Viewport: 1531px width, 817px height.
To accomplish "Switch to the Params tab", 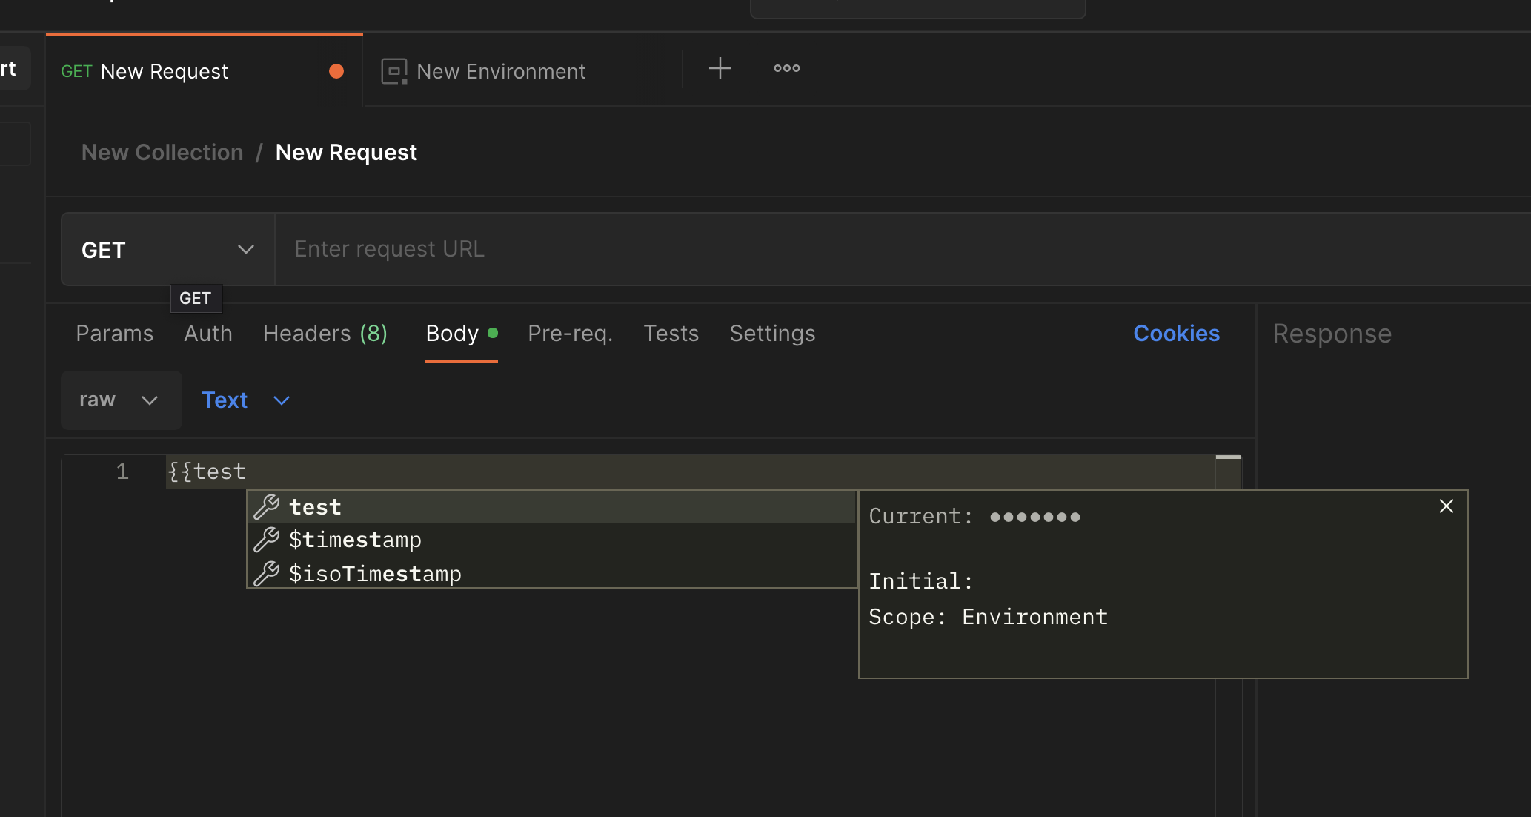I will tap(114, 333).
